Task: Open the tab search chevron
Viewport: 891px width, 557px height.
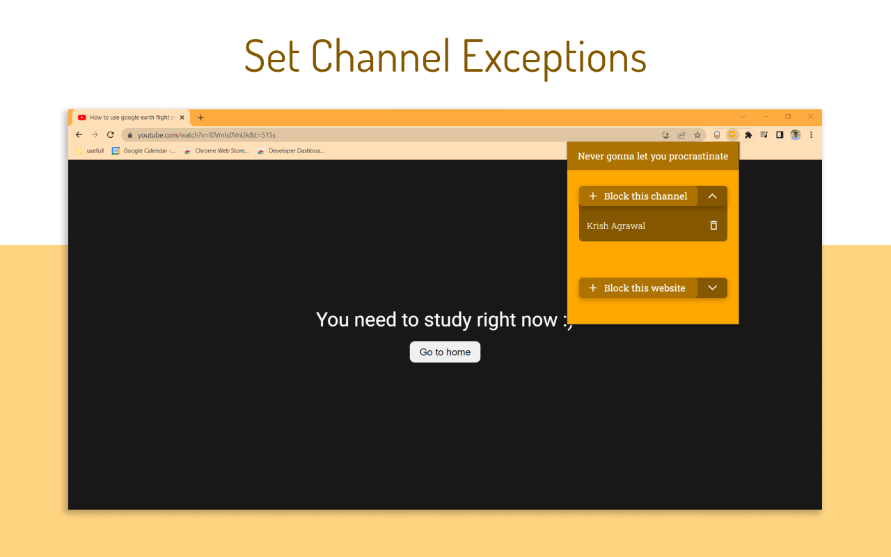Action: tap(743, 117)
